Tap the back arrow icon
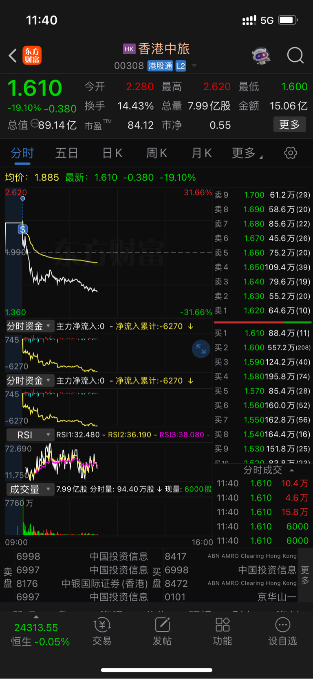 [13, 56]
